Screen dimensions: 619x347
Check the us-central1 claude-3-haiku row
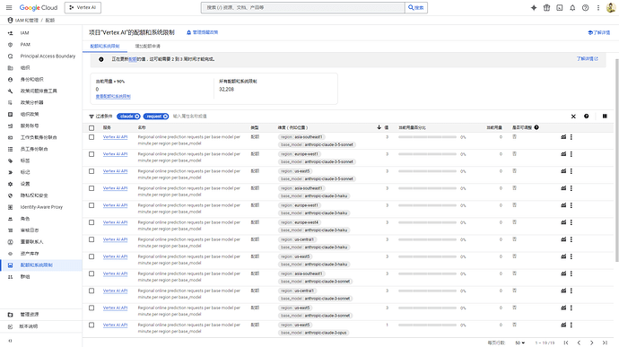[x=92, y=239]
